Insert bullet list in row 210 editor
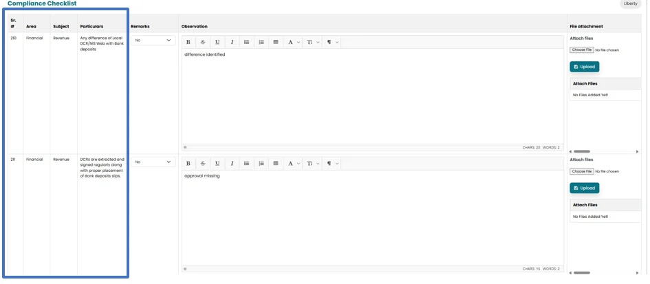 [x=247, y=42]
